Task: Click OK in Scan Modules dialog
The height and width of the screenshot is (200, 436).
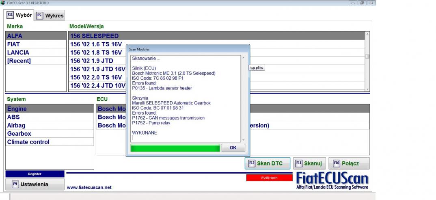Action: (x=233, y=148)
